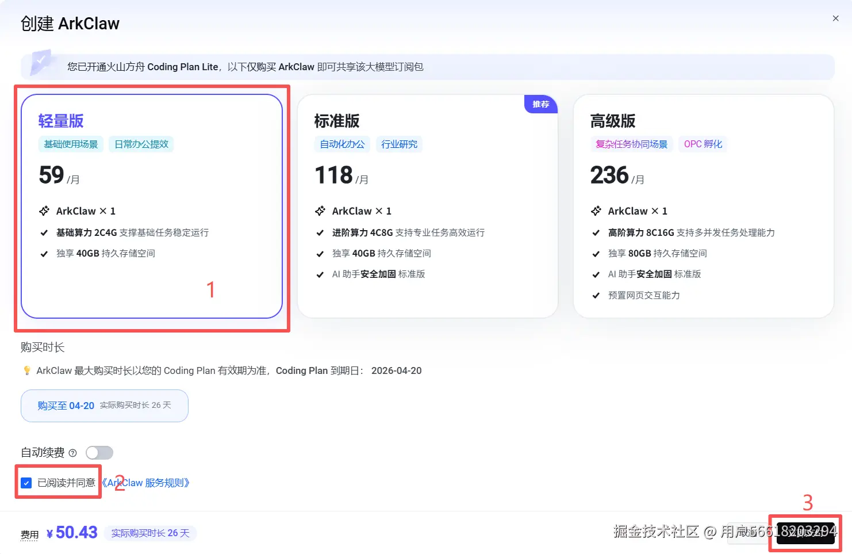The image size is (852, 554).
Task: Enable the 自动续费 switch
Action: point(99,453)
